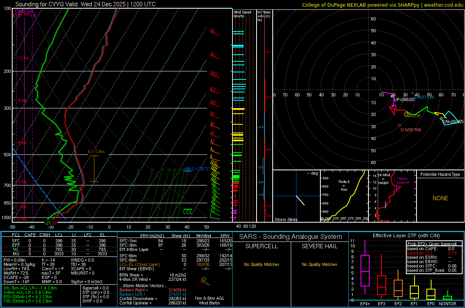Click the orange mean wind square marker

tap(406, 114)
